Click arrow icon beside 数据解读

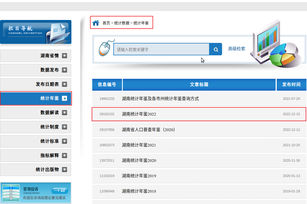click(64, 113)
